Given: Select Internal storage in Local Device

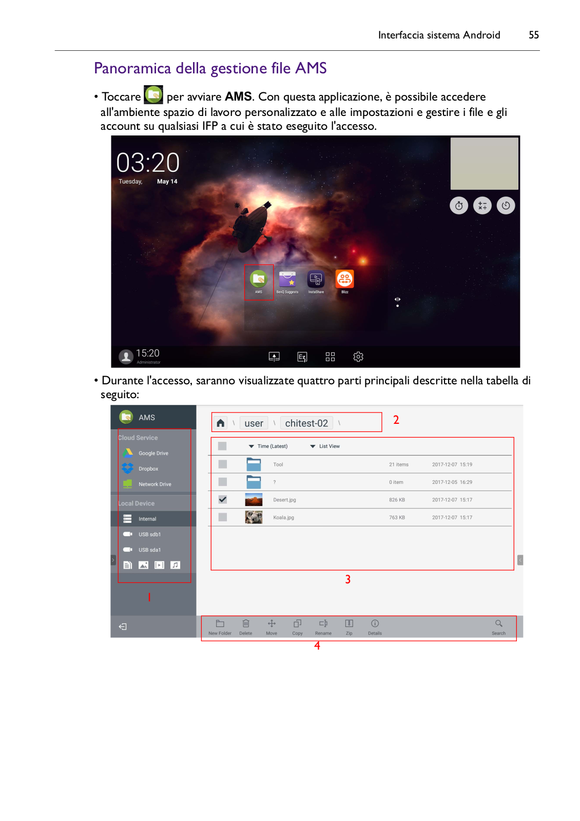Looking at the screenshot, I should (x=153, y=519).
